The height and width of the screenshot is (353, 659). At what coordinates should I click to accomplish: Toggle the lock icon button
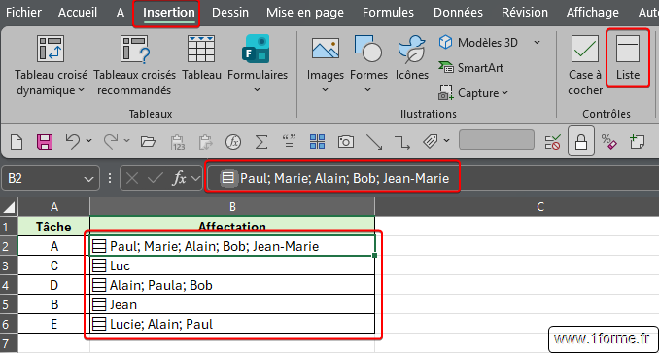[x=581, y=141]
